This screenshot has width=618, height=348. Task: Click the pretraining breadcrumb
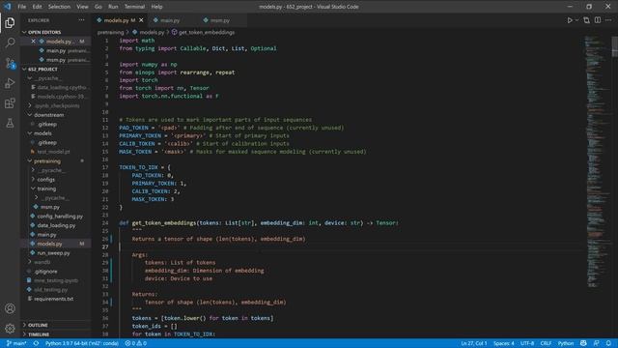coord(110,32)
